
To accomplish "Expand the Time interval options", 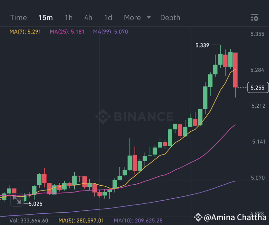I will click(x=18, y=18).
